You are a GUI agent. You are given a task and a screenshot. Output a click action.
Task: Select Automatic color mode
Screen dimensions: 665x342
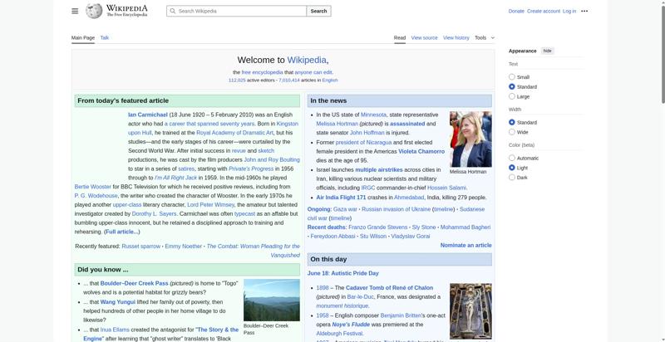coord(512,158)
